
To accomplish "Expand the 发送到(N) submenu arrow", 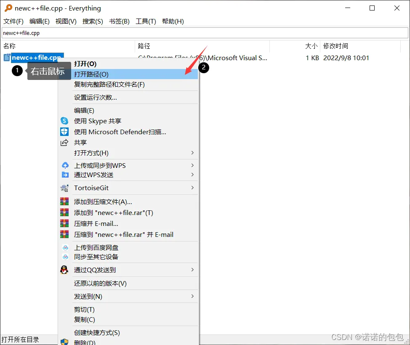I will 192,296.
